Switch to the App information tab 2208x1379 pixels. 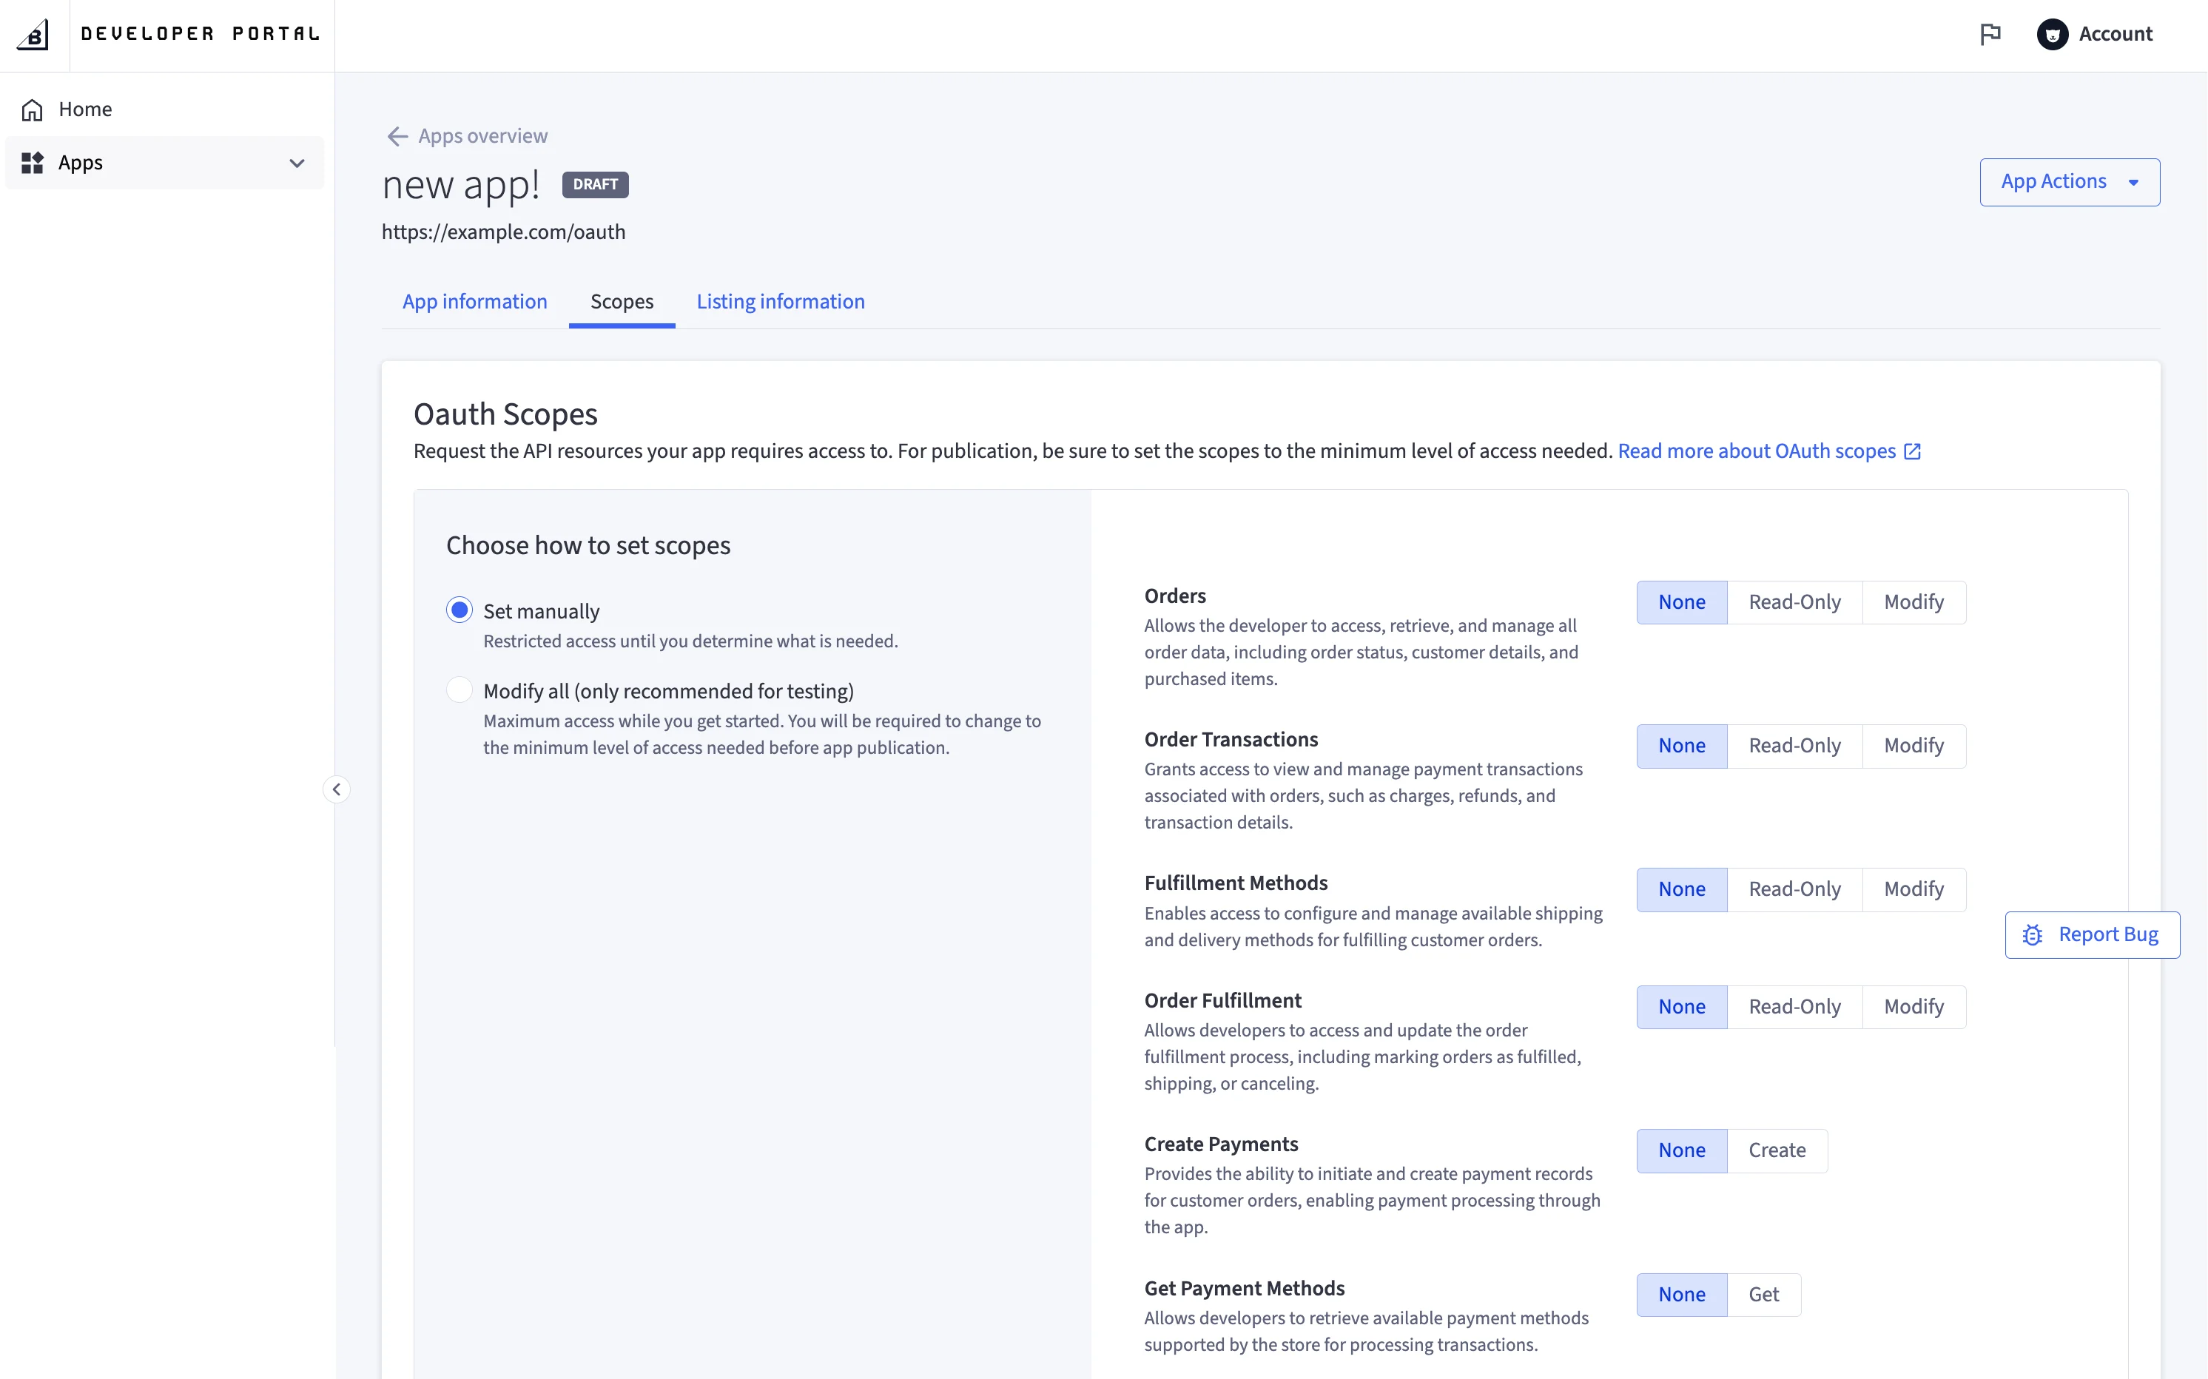[474, 301]
